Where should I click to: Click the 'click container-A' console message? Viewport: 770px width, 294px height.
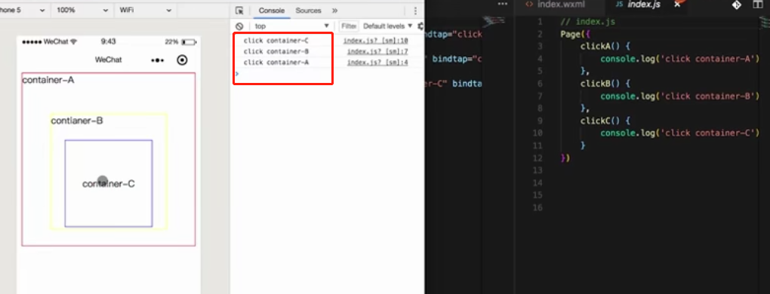[276, 63]
